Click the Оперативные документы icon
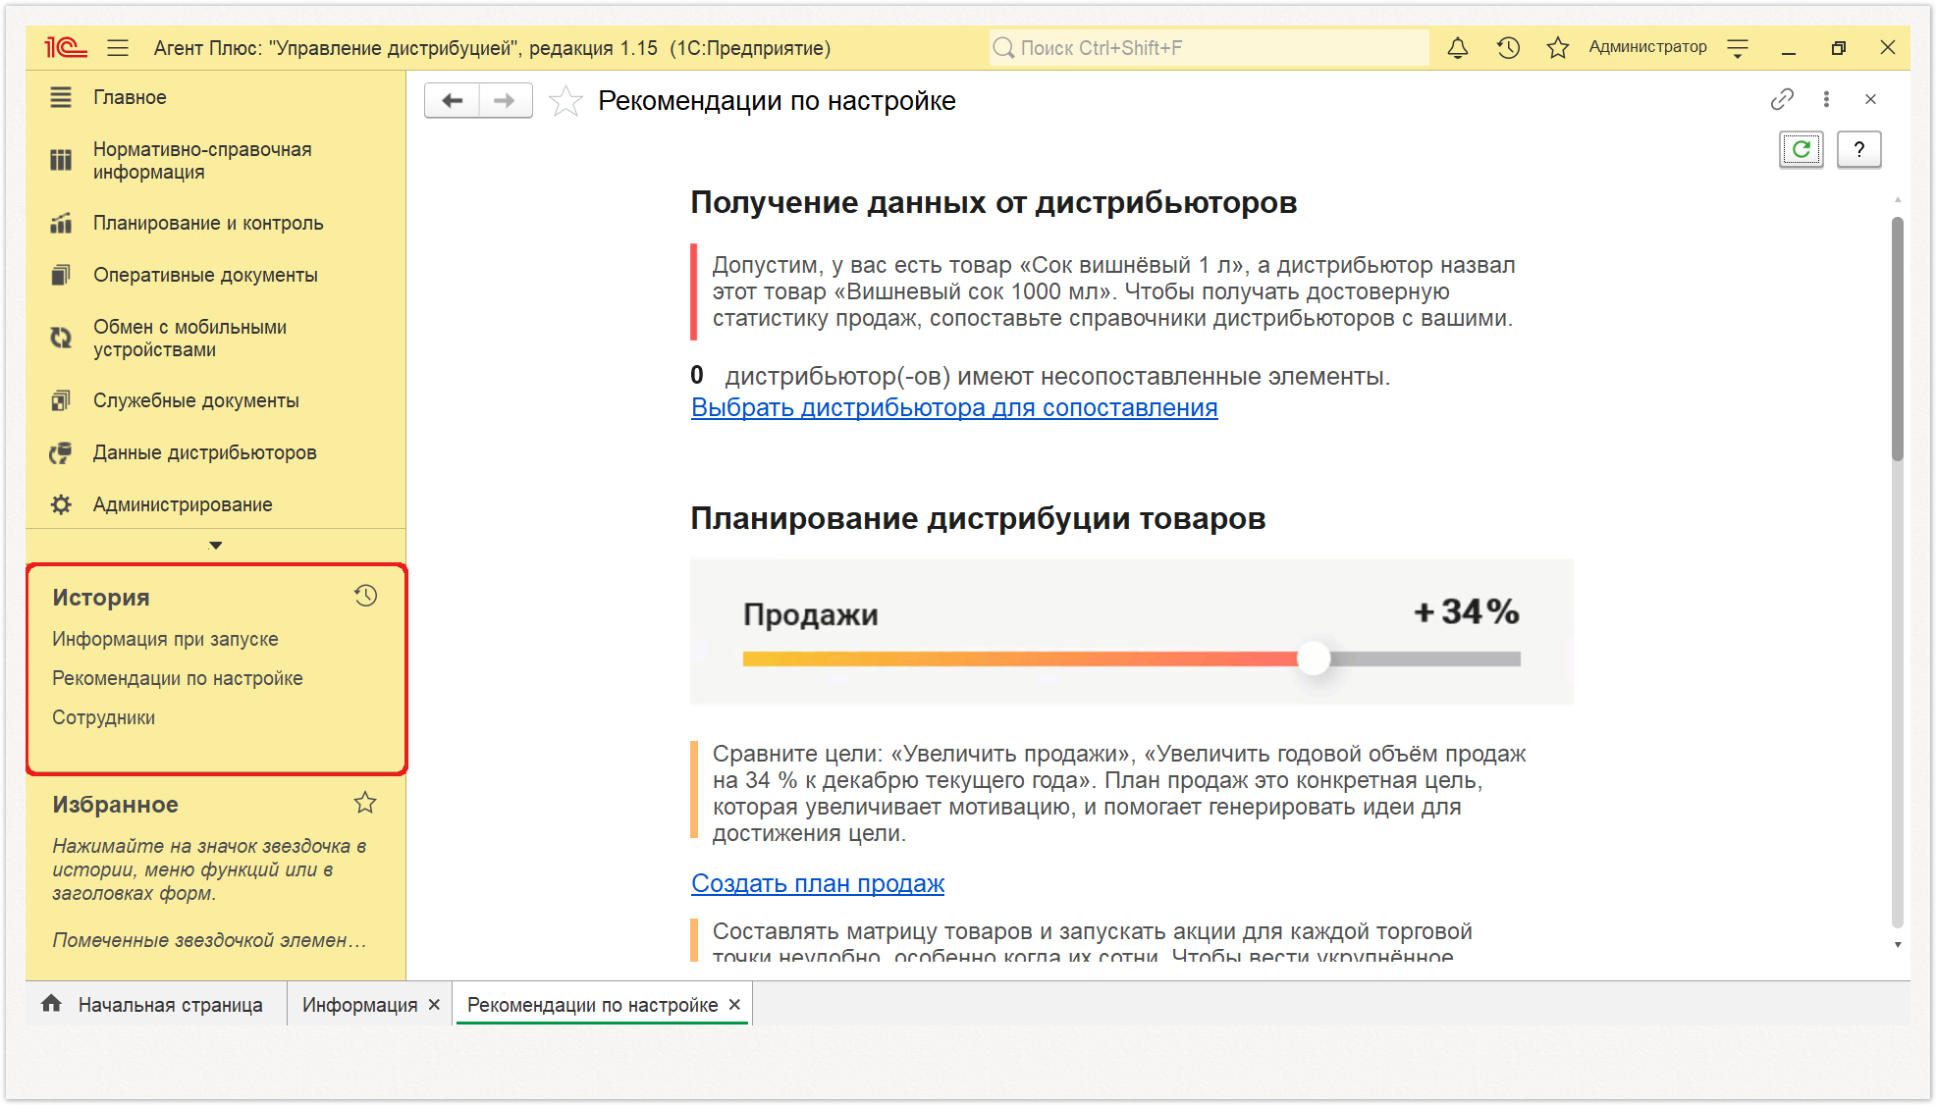This screenshot has height=1105, width=1936. (x=61, y=275)
